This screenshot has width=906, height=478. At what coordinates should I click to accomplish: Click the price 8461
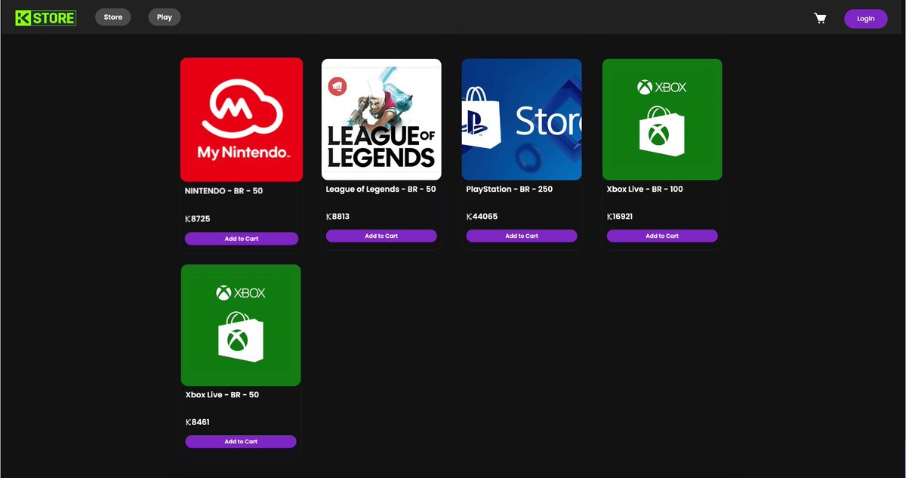[x=198, y=421]
